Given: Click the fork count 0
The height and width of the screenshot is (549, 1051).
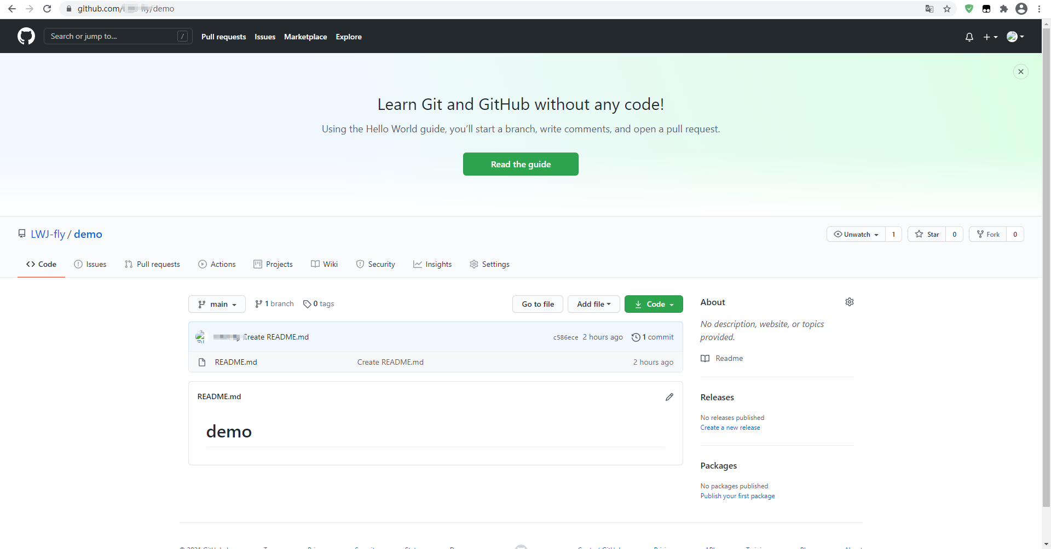Looking at the screenshot, I should coord(1015,234).
